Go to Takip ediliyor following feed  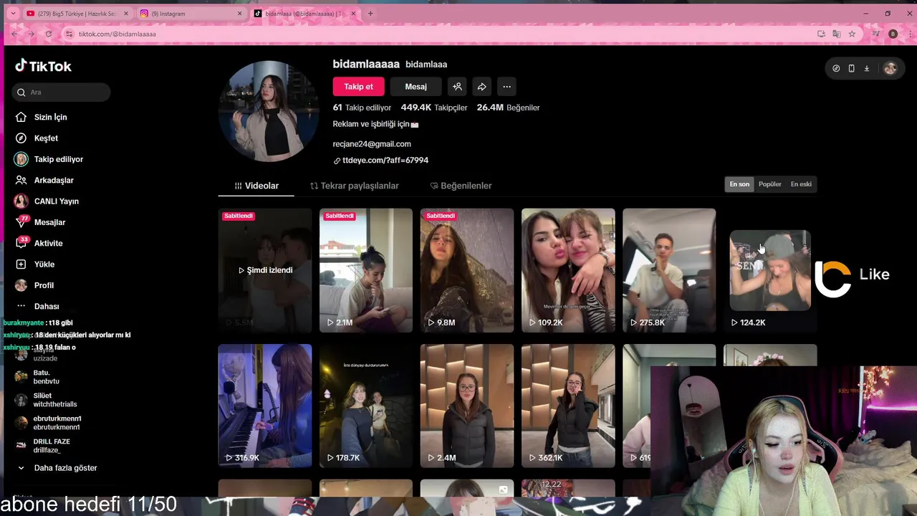tap(49, 159)
